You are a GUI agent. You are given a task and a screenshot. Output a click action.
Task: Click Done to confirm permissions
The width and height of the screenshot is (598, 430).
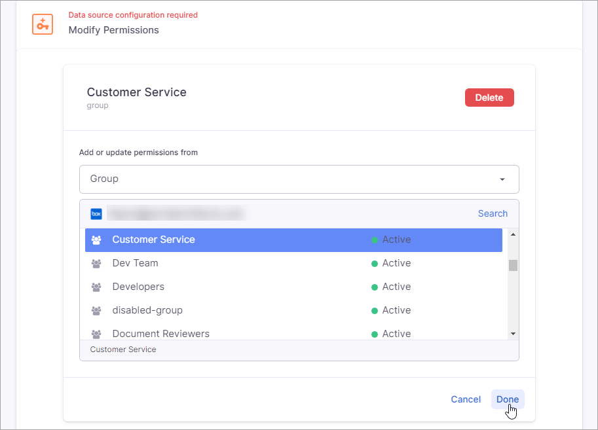(507, 399)
